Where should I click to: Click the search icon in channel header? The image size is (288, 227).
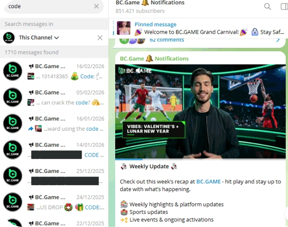(268, 7)
